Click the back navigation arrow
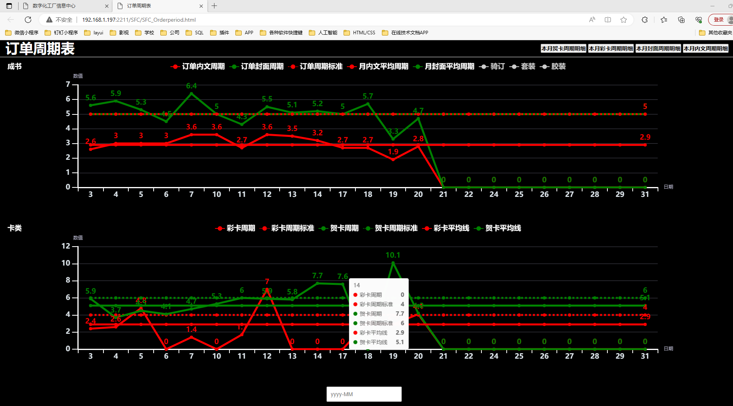 [11, 20]
